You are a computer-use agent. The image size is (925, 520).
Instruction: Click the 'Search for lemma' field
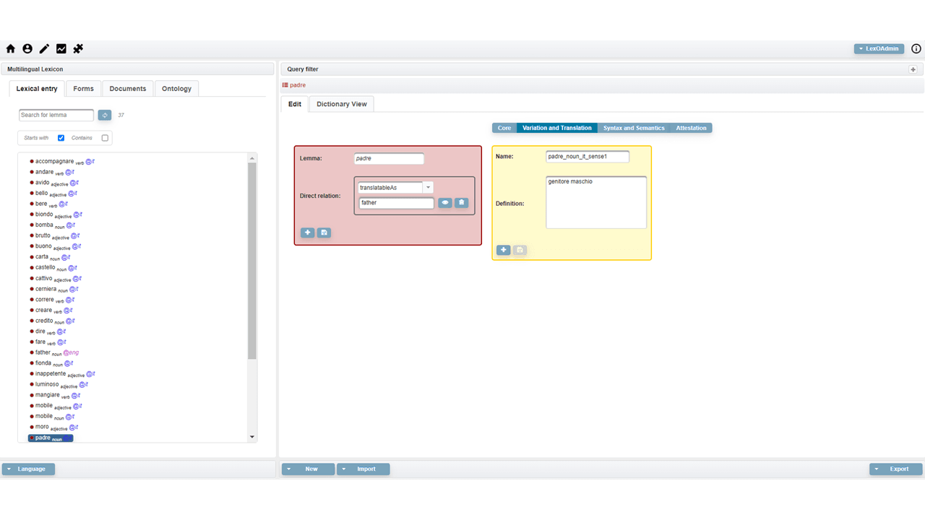tap(56, 116)
